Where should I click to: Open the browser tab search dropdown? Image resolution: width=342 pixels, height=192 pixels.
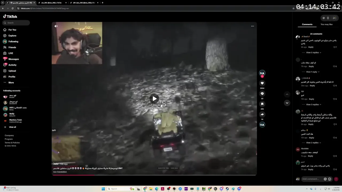click(2, 3)
